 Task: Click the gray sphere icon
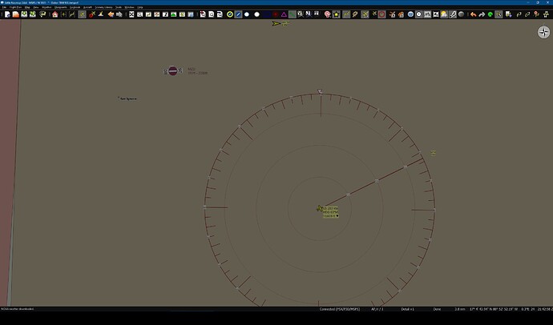461,14
